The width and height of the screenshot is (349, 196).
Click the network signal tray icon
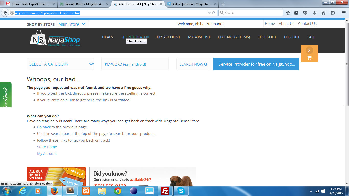pyautogui.click(x=317, y=191)
